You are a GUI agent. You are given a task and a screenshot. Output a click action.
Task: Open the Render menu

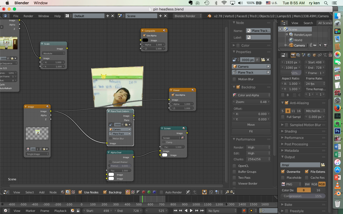[28, 16]
